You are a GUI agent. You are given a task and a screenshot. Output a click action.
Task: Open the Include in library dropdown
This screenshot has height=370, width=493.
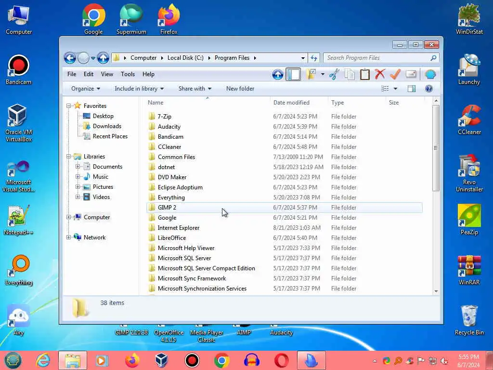(139, 89)
